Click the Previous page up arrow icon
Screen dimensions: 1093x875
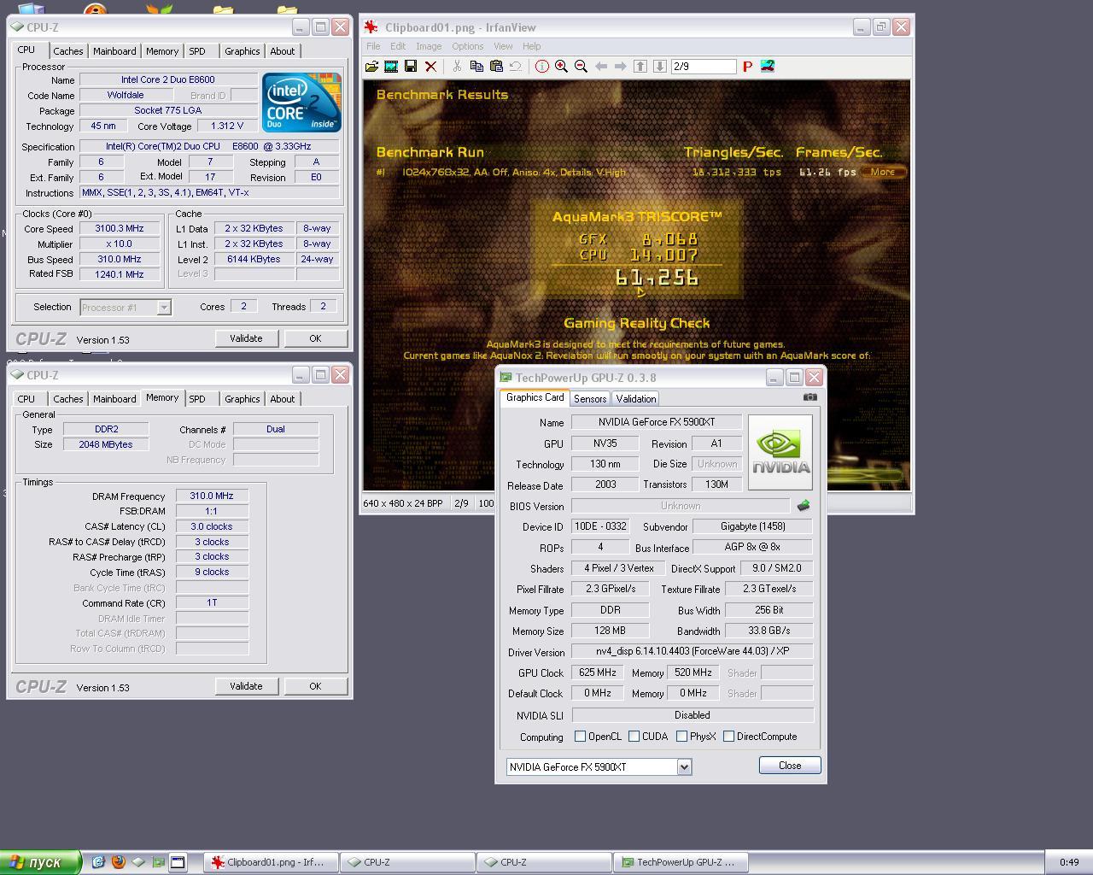[640, 67]
